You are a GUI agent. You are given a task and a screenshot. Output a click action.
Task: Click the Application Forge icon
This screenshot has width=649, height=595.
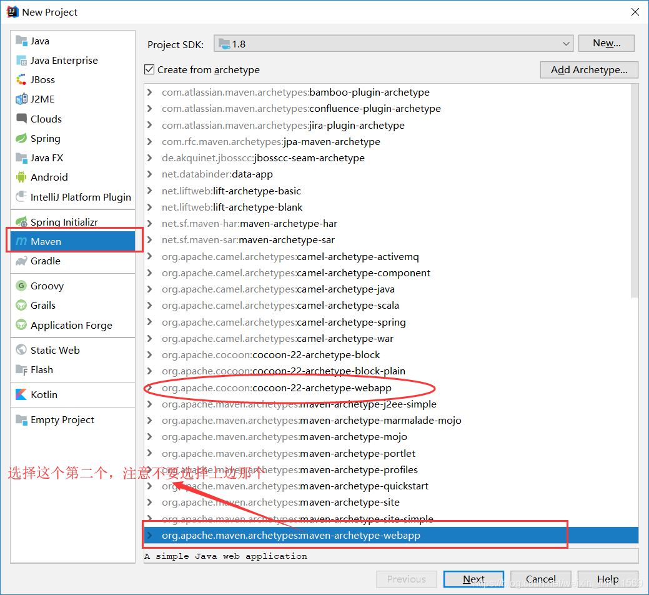click(21, 324)
